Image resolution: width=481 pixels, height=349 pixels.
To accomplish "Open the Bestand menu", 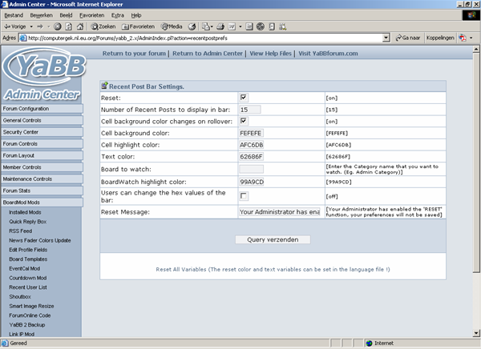I will click(x=14, y=15).
